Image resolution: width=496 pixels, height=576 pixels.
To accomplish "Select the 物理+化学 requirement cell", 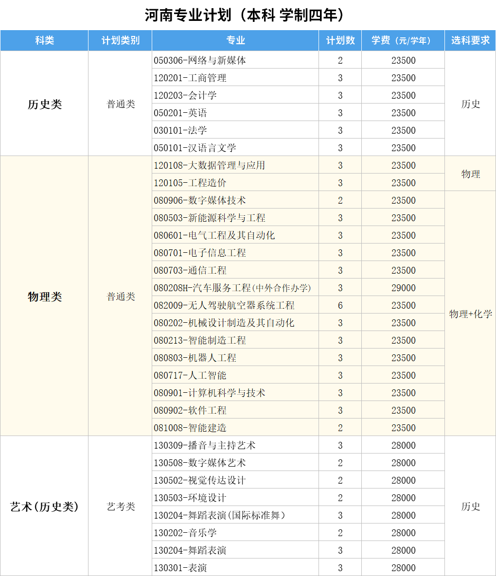I will click(470, 314).
